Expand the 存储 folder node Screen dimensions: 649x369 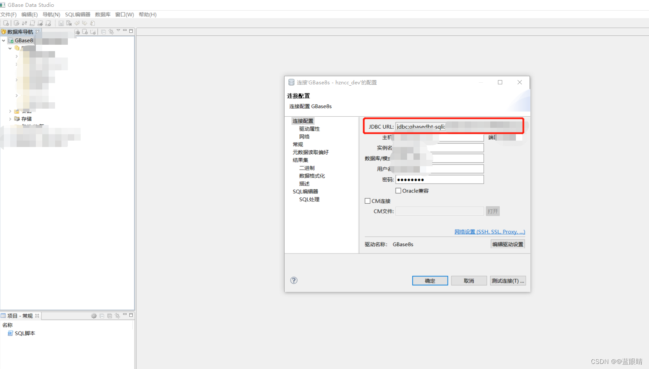10,119
